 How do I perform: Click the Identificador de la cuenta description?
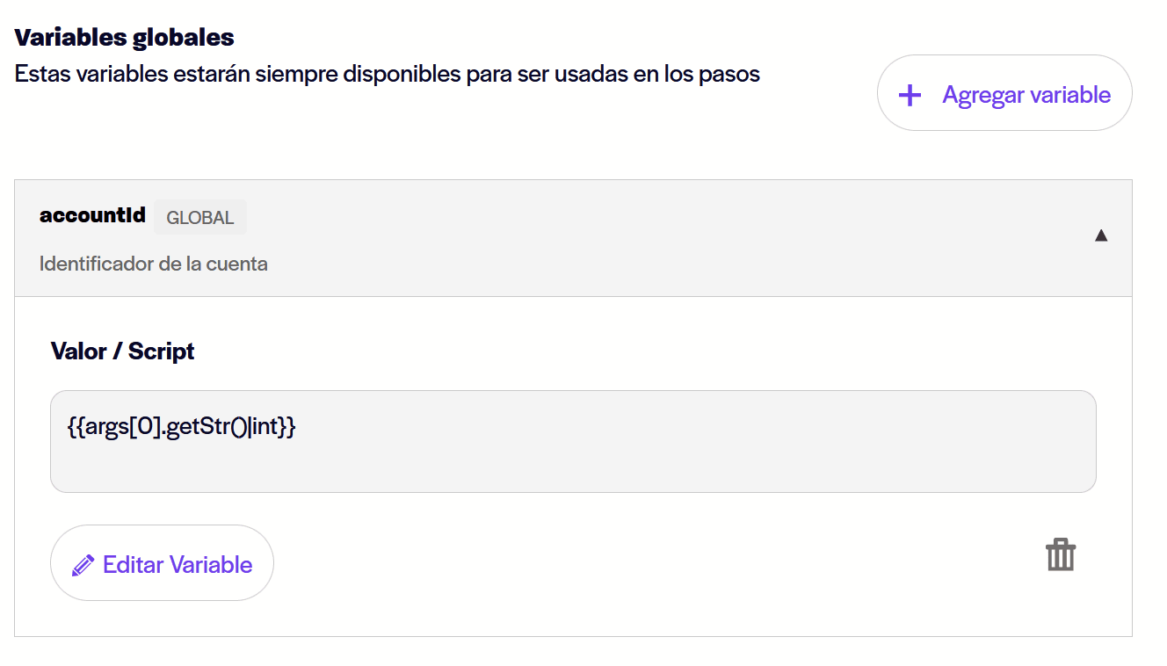pos(154,264)
